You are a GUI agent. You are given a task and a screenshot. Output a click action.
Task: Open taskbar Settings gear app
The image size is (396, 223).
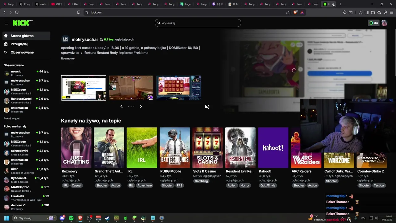[x=161, y=218]
